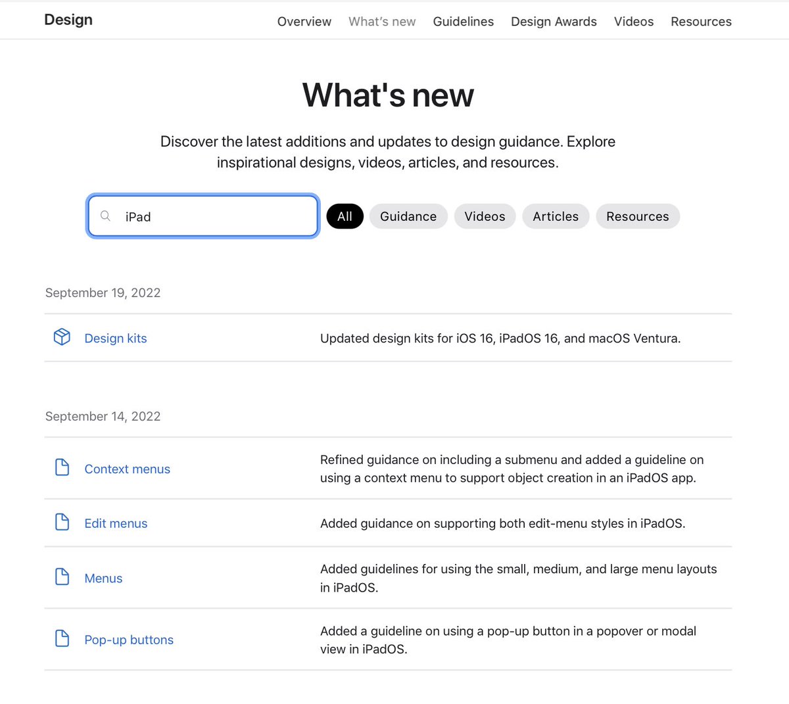Filter results by Guidance
The height and width of the screenshot is (704, 789).
pyautogui.click(x=408, y=216)
